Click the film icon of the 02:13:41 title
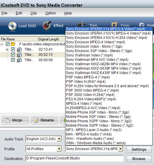The image size is (154, 165). (x=19, y=49)
